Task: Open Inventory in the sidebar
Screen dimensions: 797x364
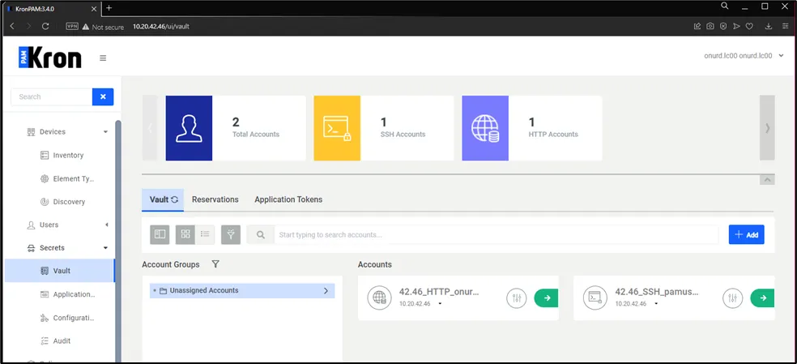Action: [68, 155]
